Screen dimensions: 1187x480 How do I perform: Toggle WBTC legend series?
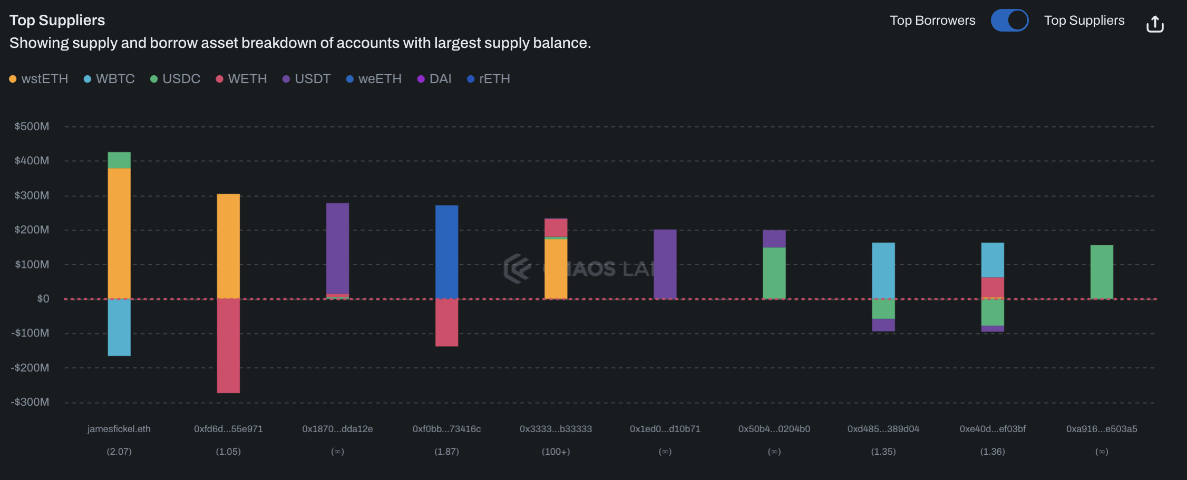tap(109, 79)
